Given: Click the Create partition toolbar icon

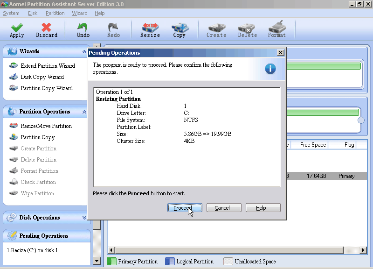Looking at the screenshot, I should pyautogui.click(x=216, y=28).
